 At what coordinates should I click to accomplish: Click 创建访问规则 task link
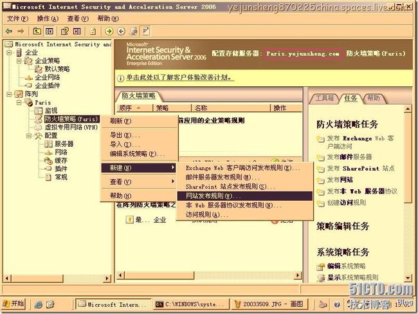tap(346, 203)
